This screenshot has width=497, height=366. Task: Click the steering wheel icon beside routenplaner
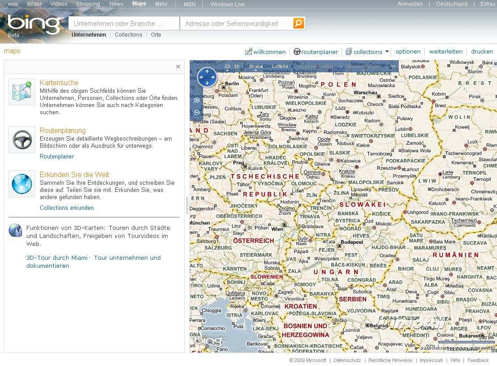[x=297, y=52]
